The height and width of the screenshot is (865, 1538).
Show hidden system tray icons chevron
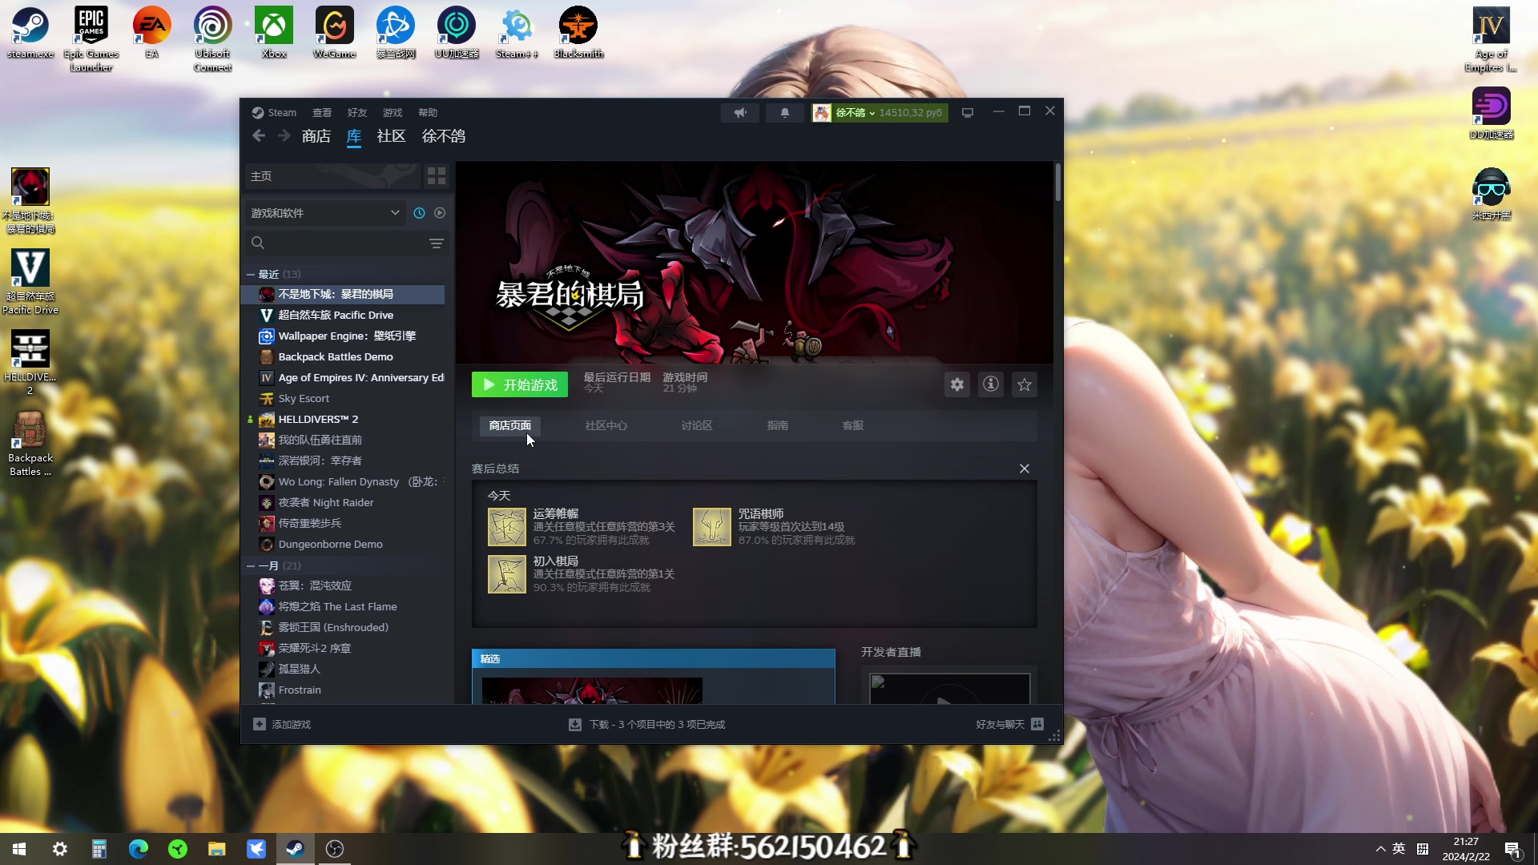point(1380,849)
